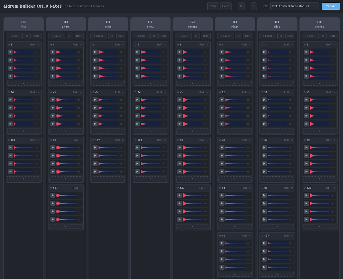The height and width of the screenshot is (279, 343).
Task: Play the top sample in Kick layer 1
Action: [x=10, y=52]
